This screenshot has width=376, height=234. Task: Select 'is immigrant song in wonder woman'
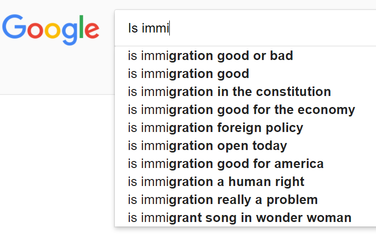tap(240, 218)
